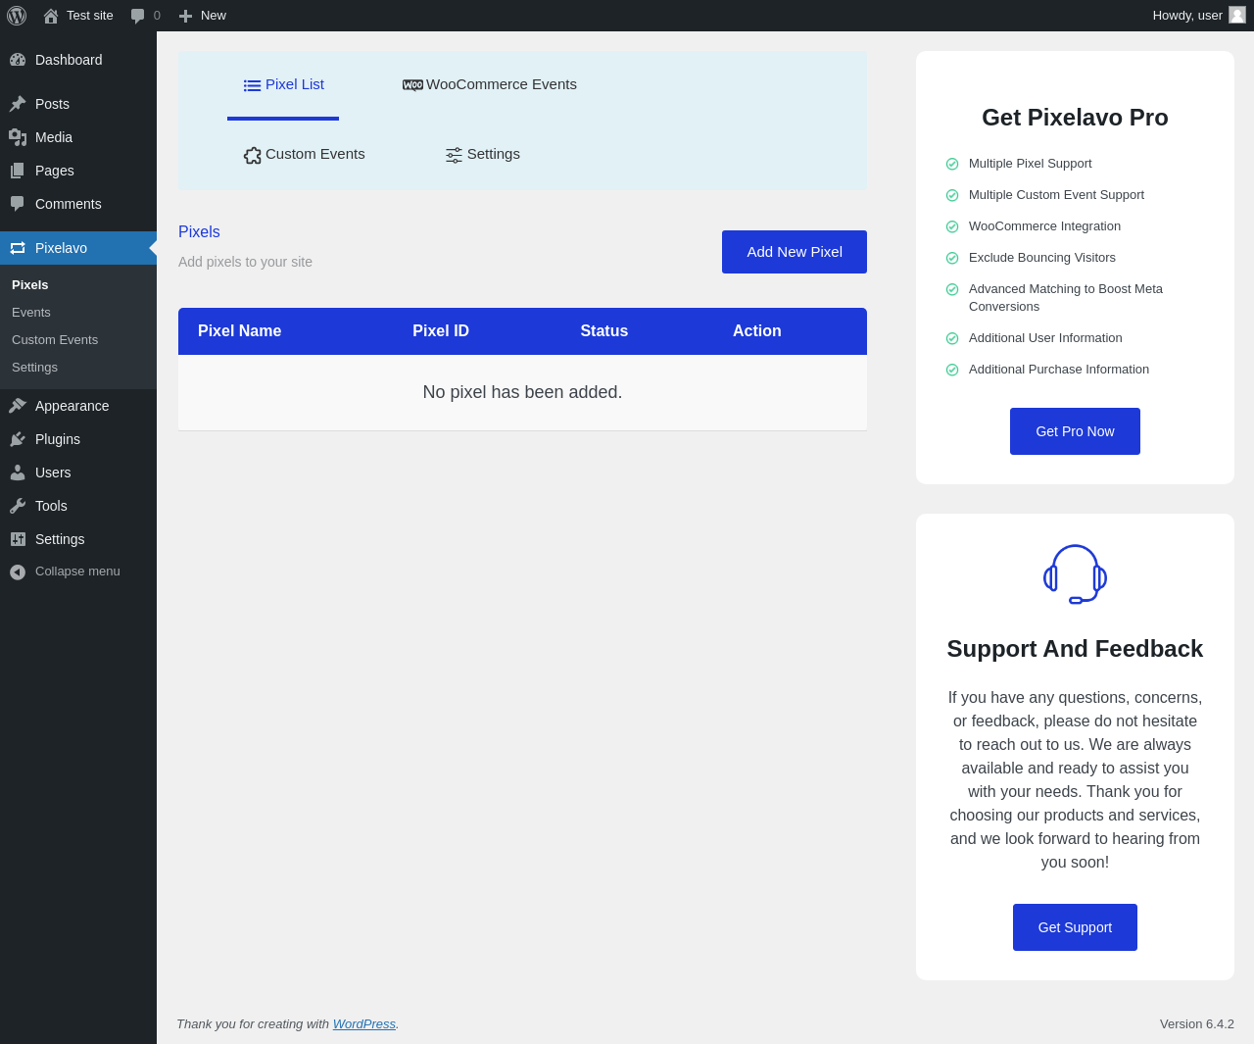The image size is (1254, 1044).
Task: Click the 'No pixel has been added.' message
Action: tap(522, 392)
